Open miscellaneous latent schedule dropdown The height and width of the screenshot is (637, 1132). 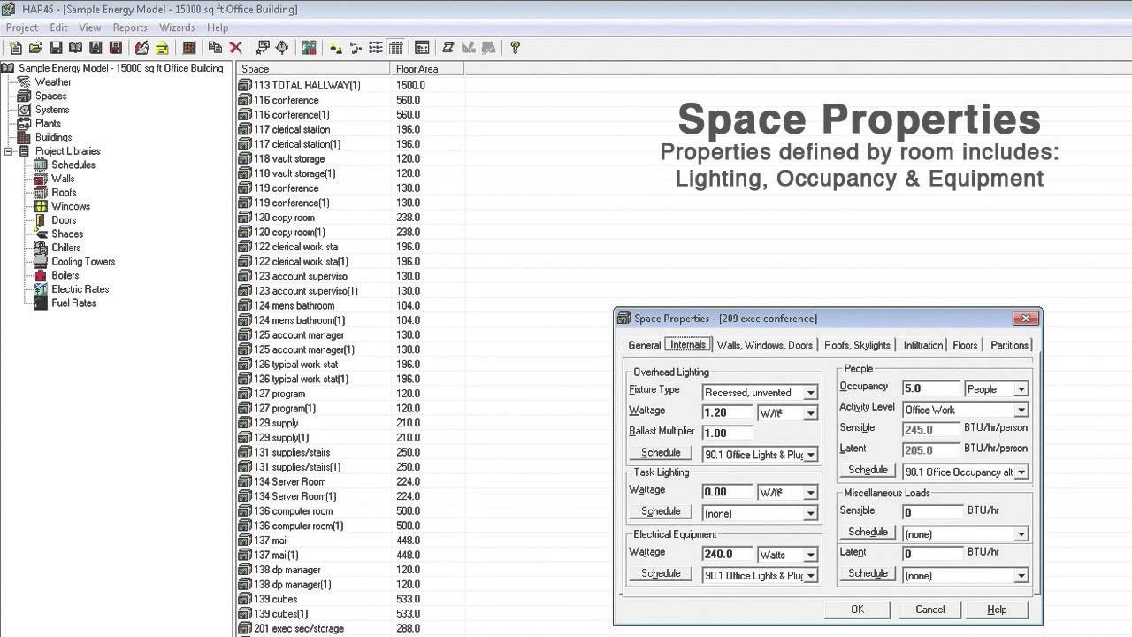1021,576
